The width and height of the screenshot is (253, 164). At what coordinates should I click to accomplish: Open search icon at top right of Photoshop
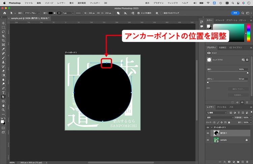pyautogui.click(x=243, y=13)
